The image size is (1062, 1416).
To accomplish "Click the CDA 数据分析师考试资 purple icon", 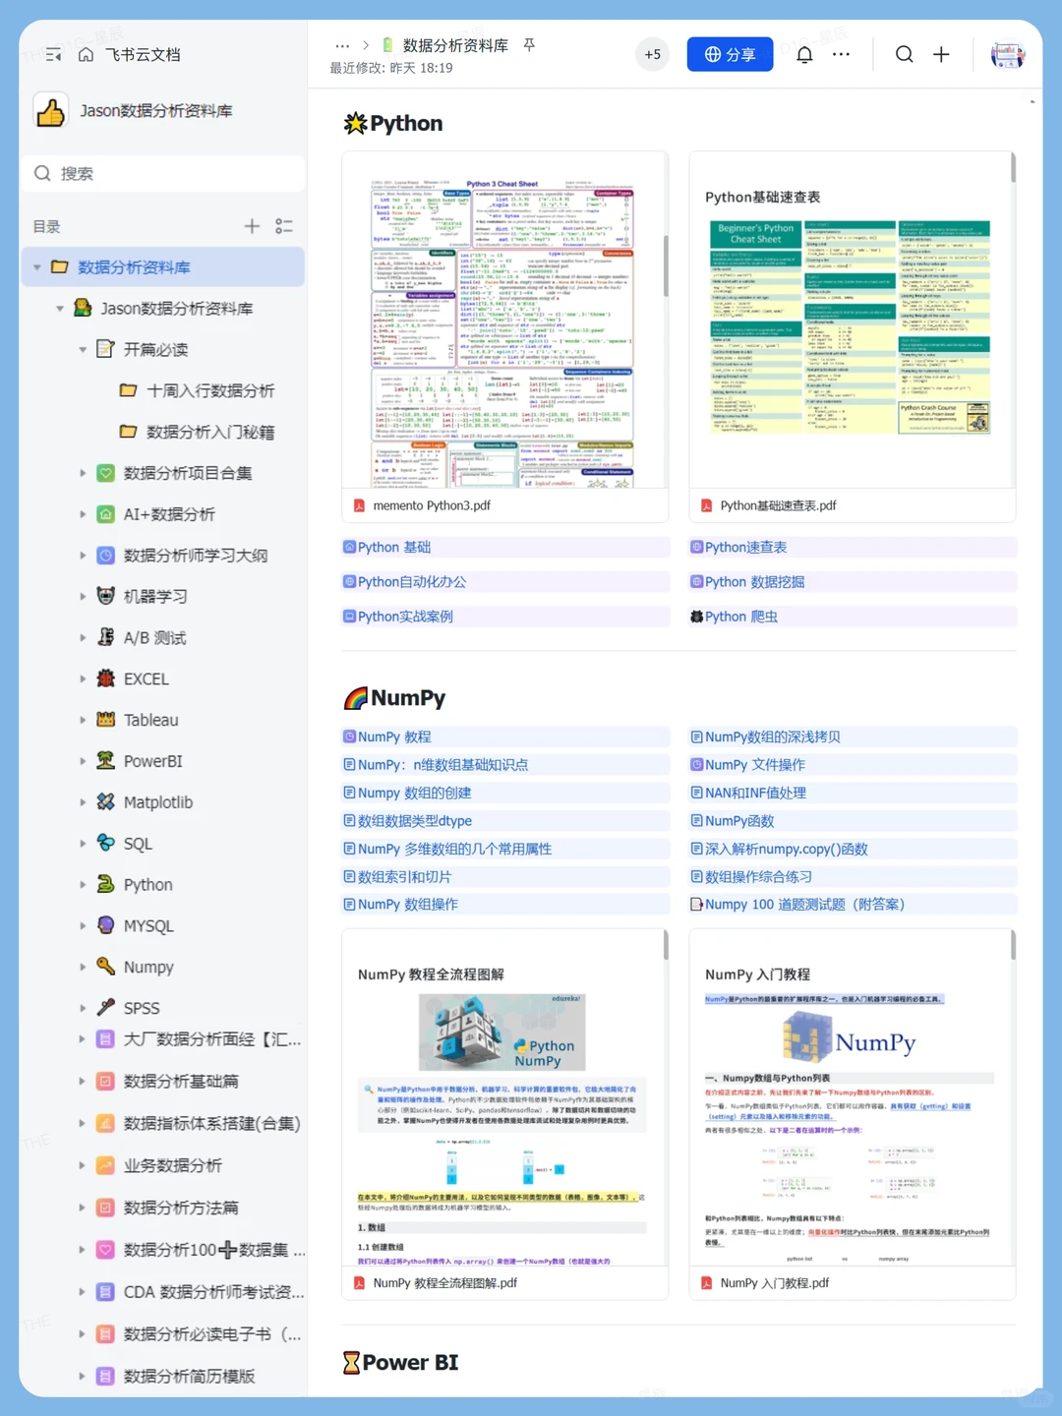I will click(x=105, y=1292).
